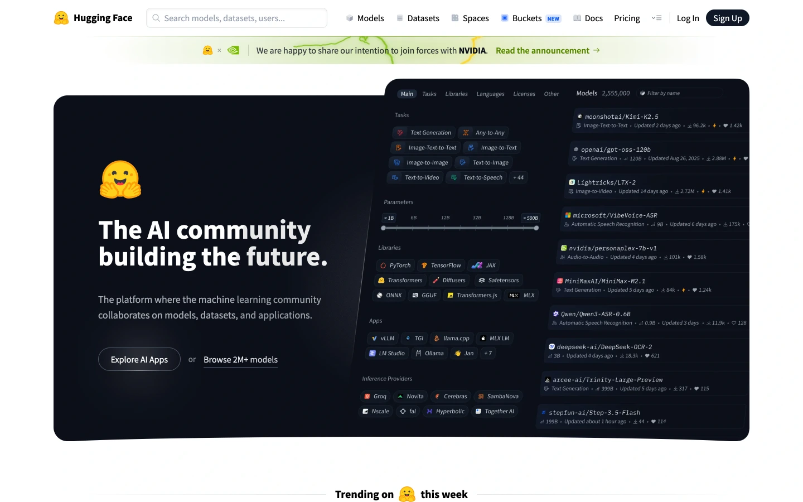Open the Models nav cube icon
803x502 pixels.
tap(350, 18)
